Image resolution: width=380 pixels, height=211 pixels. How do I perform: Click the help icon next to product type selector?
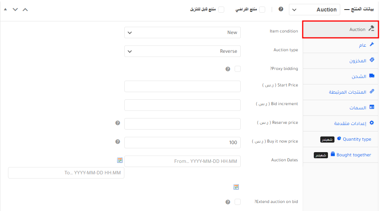point(281,9)
